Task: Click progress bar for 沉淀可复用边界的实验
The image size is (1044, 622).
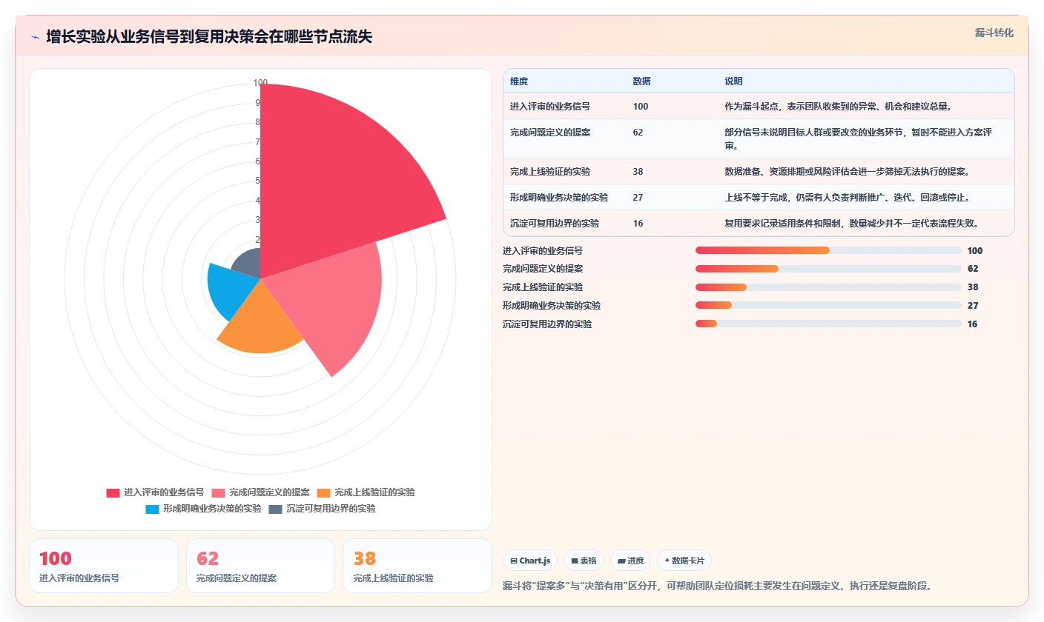Action: pyautogui.click(x=828, y=324)
